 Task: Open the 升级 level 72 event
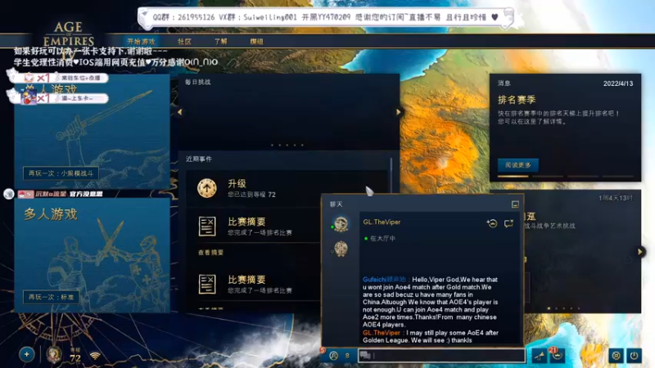[288, 188]
